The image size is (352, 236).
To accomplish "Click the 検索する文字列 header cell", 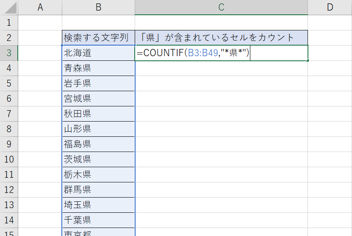I will pyautogui.click(x=98, y=38).
